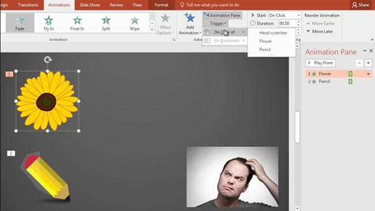Open Effect Options
The height and width of the screenshot is (211, 375).
(165, 24)
